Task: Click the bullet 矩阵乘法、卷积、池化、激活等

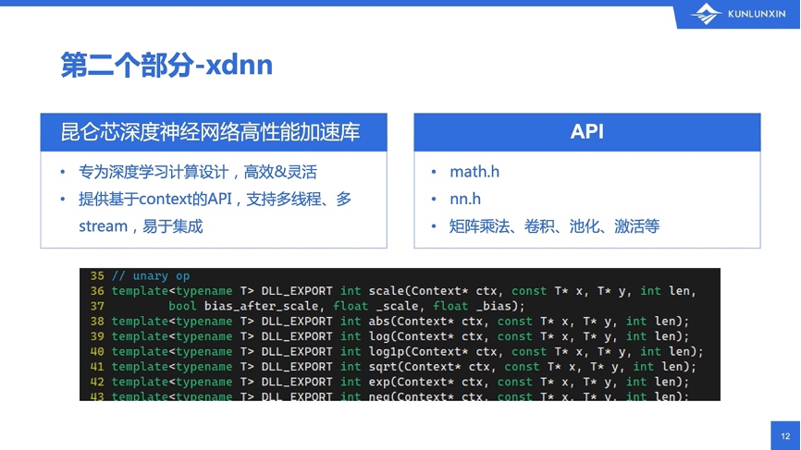Action: [554, 226]
